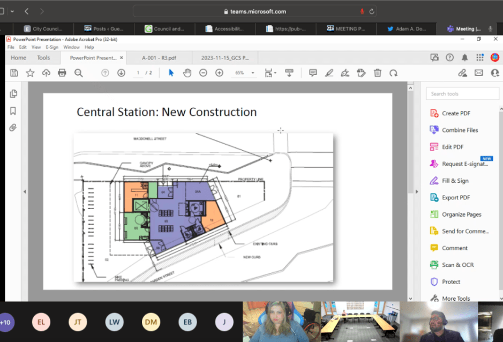Screen dimensions: 503x342
Task: Click the Zoom in plus icon
Action: [x=219, y=73]
